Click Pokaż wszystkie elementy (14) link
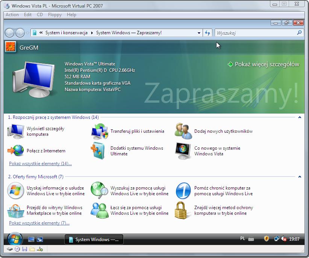 tap(40, 164)
